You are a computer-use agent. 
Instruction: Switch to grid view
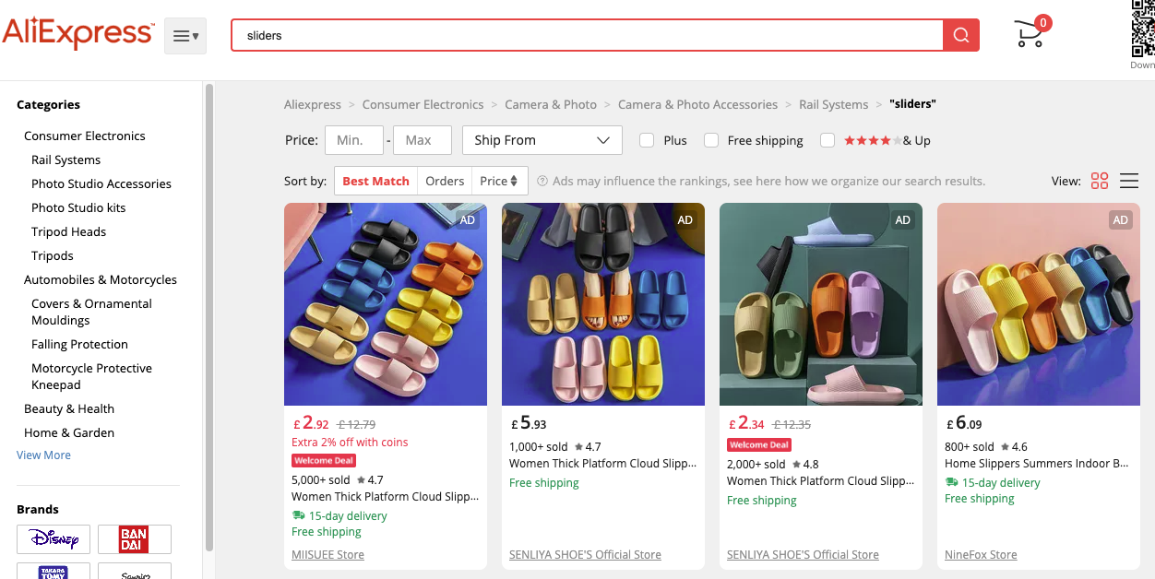pos(1100,181)
